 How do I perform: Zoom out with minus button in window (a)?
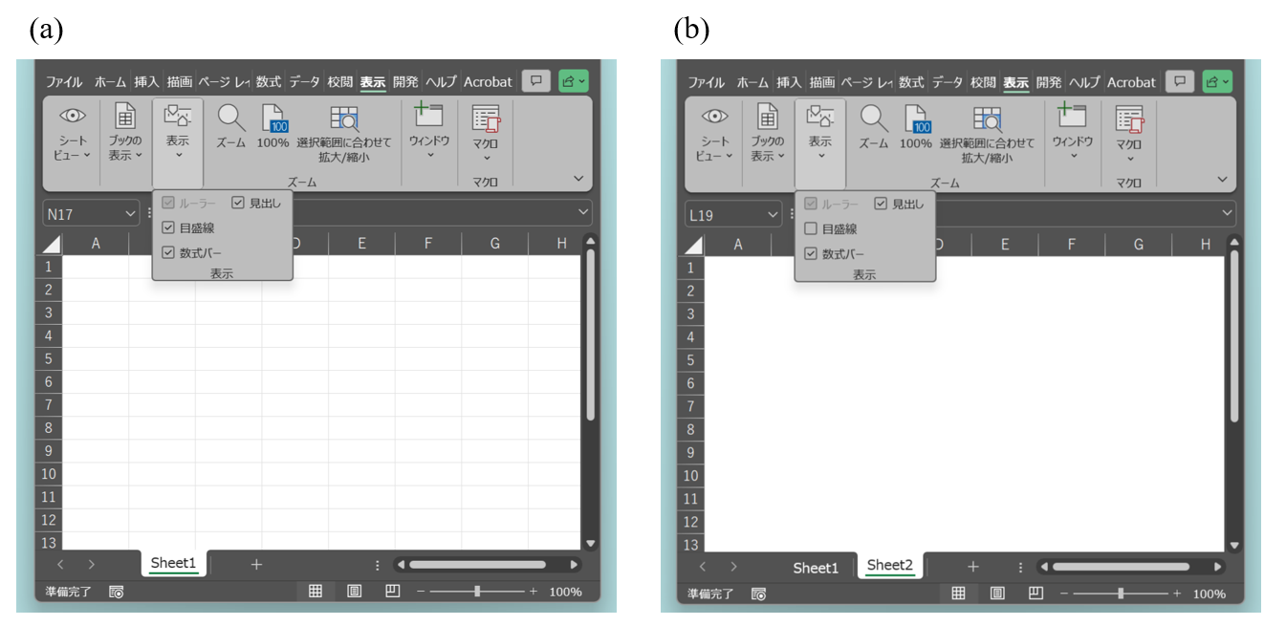[421, 592]
